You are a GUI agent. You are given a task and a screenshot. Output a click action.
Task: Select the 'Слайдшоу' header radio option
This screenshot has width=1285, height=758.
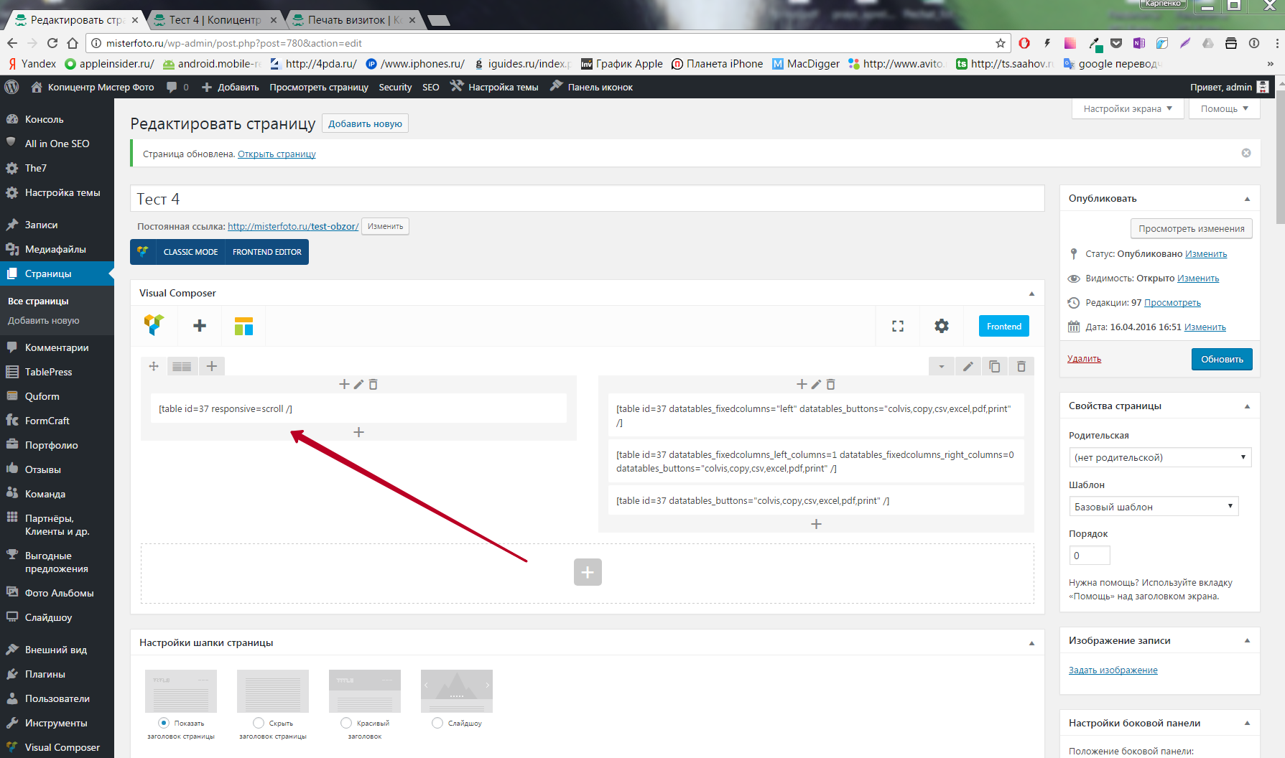437,723
